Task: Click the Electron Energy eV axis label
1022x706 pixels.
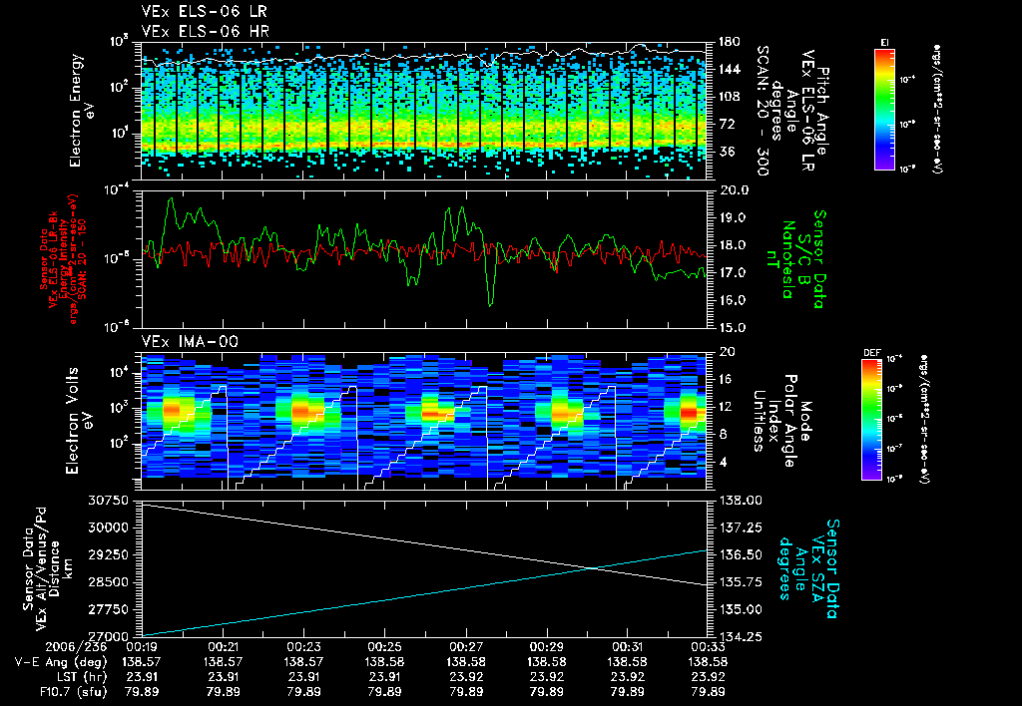Action: (82, 111)
